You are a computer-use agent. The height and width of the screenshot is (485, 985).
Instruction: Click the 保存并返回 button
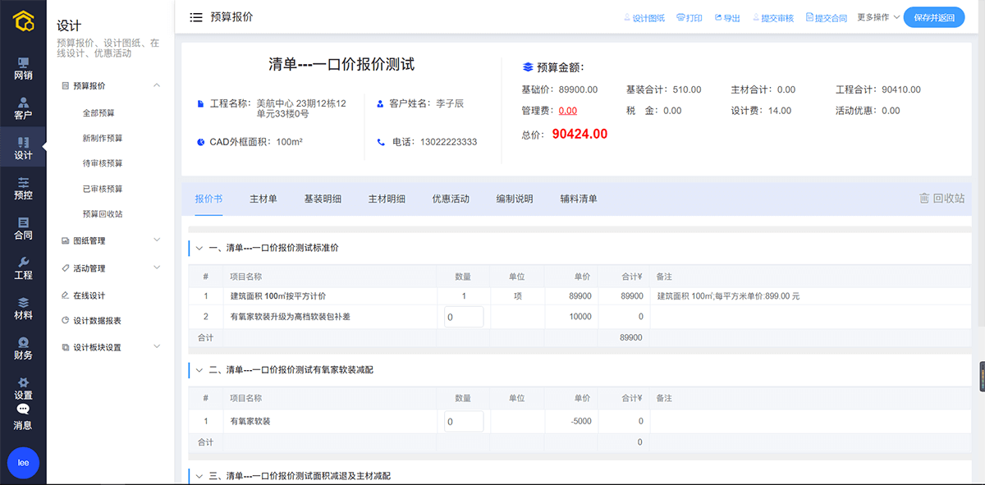(933, 17)
